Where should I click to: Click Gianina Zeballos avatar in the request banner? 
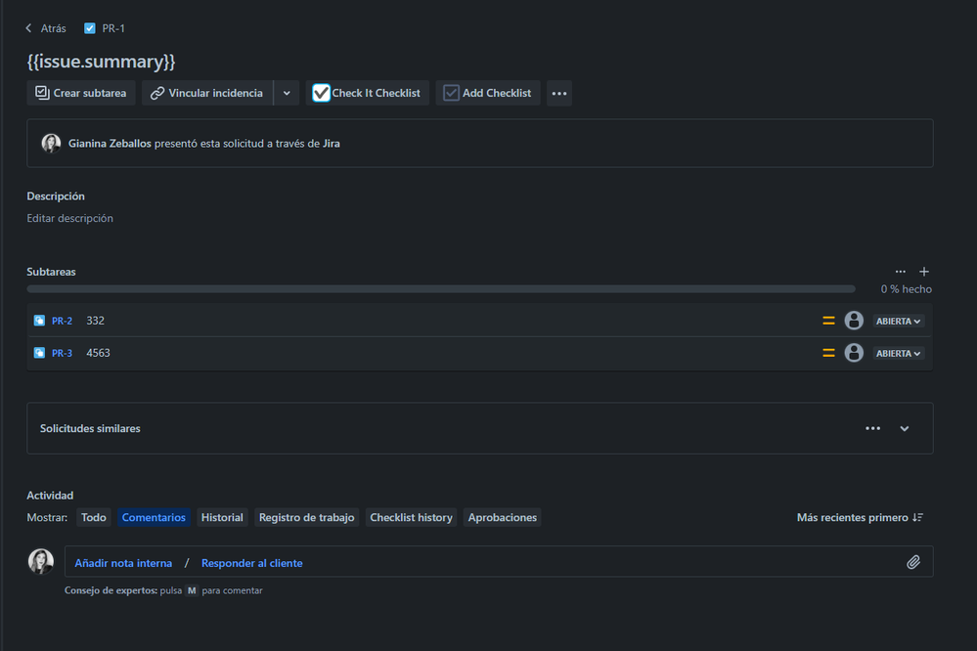[51, 144]
